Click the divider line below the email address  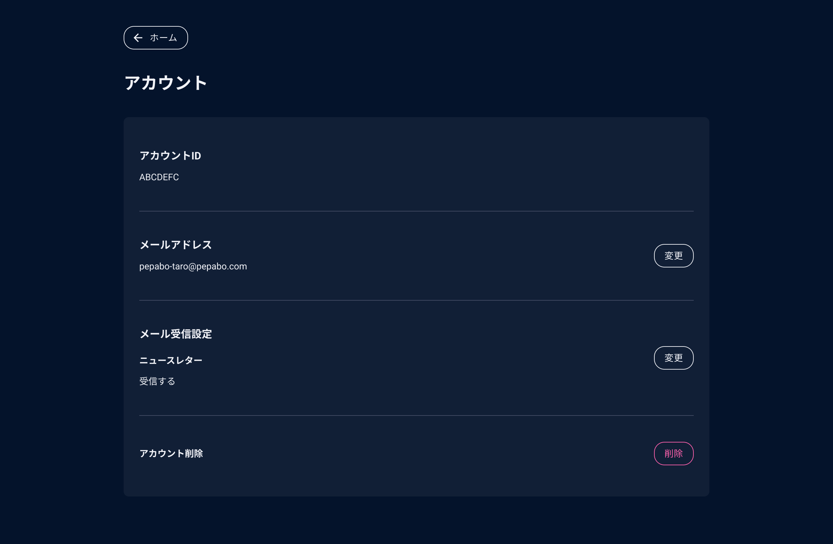click(x=416, y=300)
